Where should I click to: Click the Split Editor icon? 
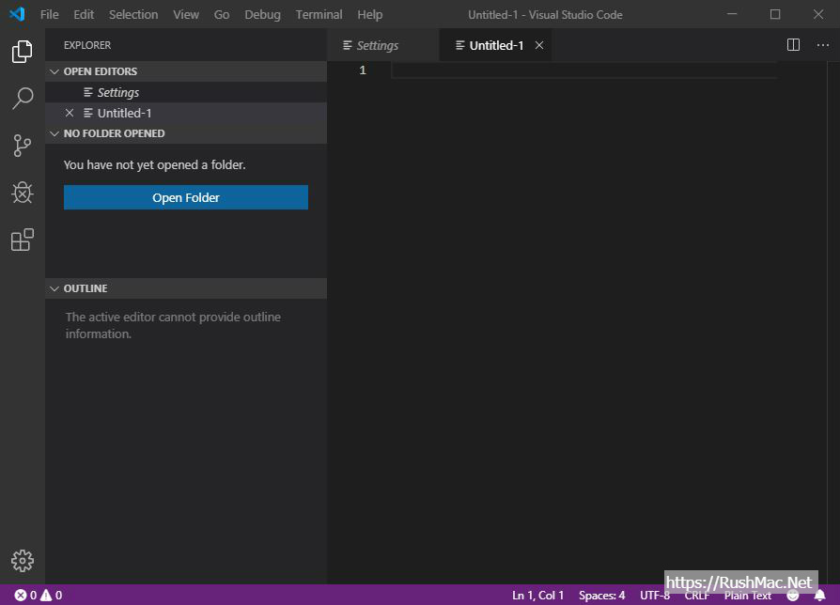click(x=793, y=45)
